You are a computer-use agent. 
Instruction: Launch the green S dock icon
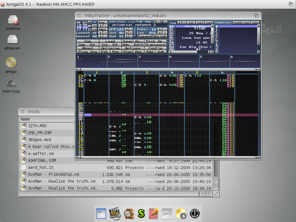pos(141,214)
